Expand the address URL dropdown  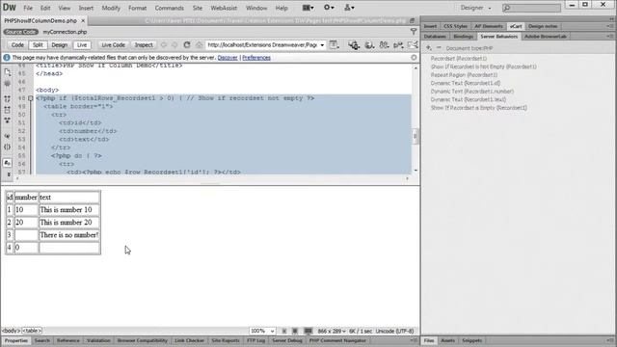tap(322, 45)
